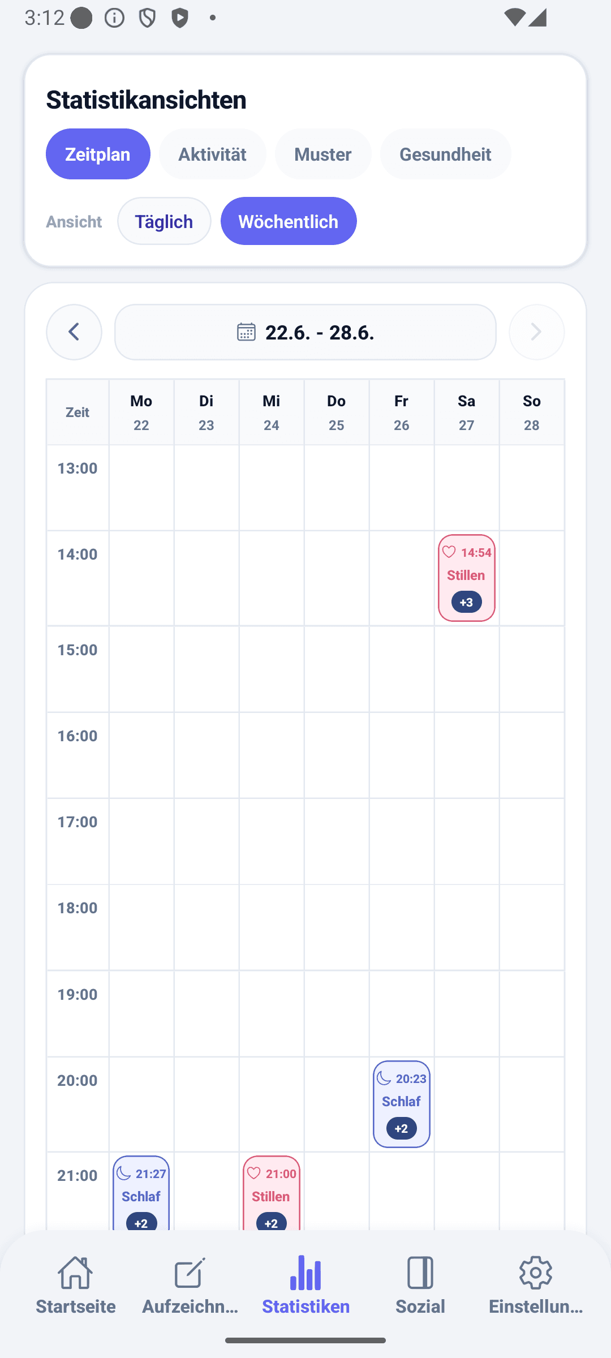Open the Startseite home icon

pyautogui.click(x=75, y=1273)
